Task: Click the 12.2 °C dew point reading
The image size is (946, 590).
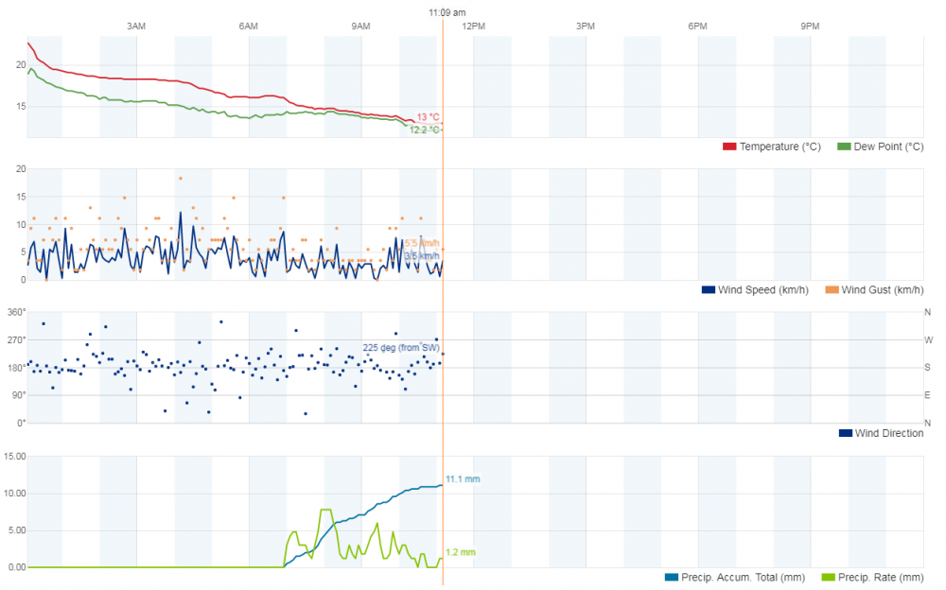Action: pyautogui.click(x=425, y=130)
